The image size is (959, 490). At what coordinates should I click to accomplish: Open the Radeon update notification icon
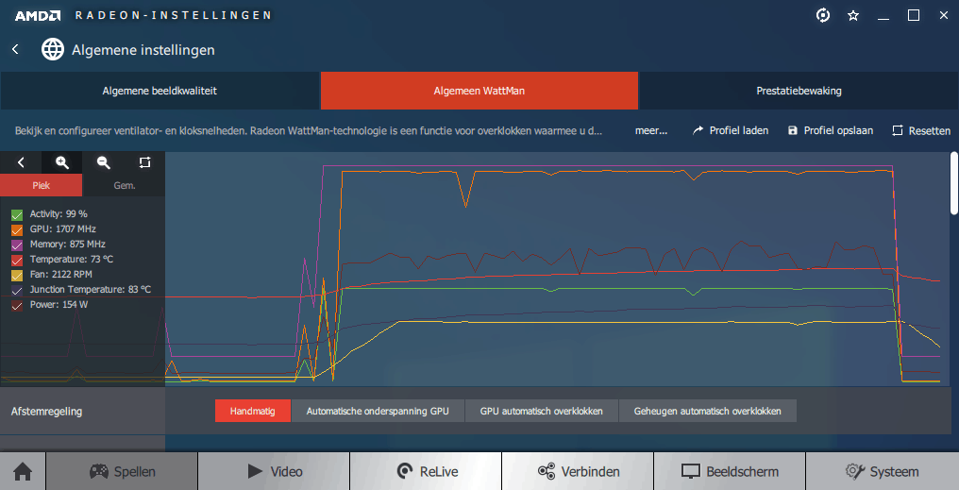[823, 15]
